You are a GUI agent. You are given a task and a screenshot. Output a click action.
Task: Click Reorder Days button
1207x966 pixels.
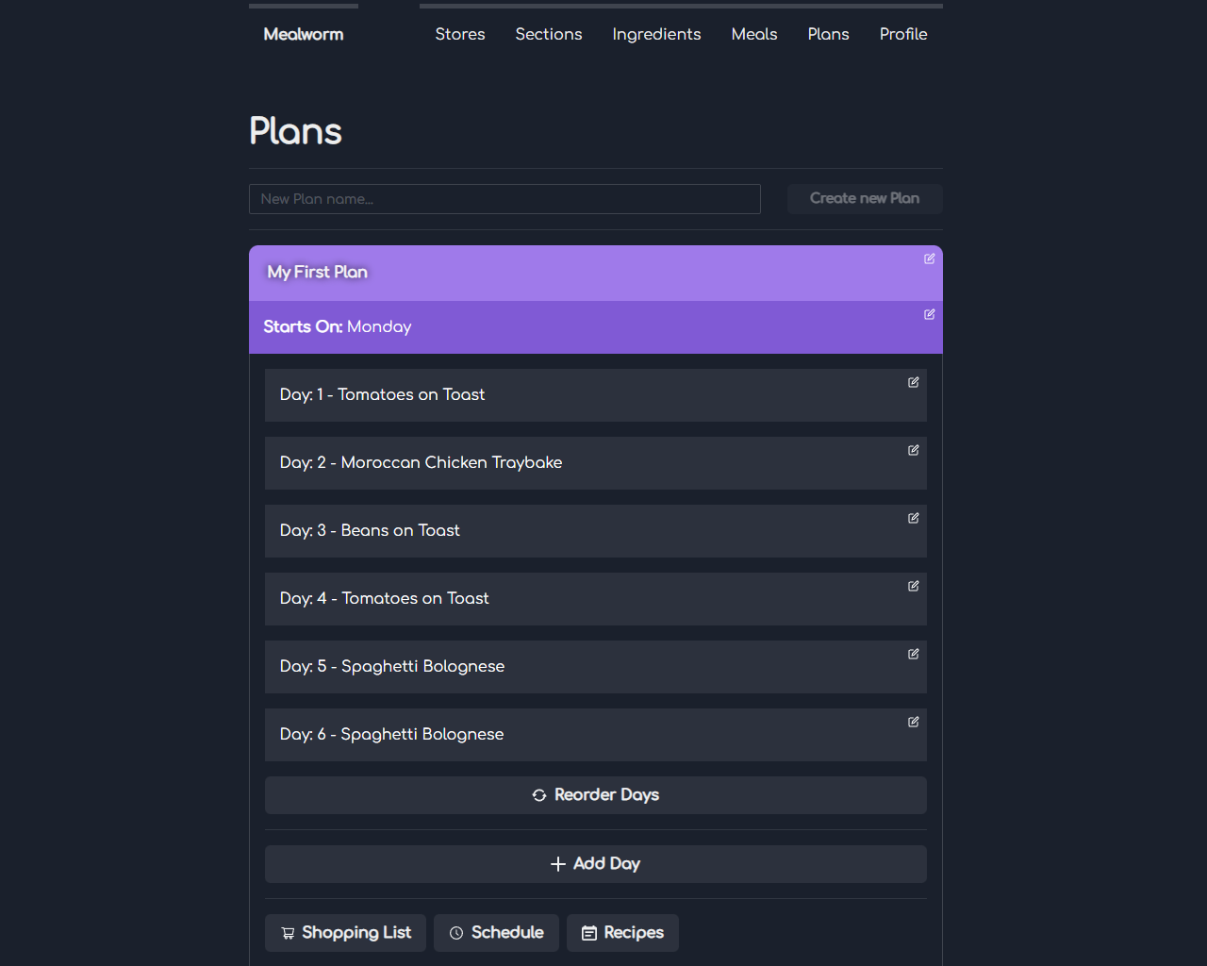coord(595,795)
